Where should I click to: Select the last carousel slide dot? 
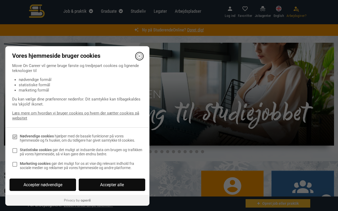(x=203, y=152)
